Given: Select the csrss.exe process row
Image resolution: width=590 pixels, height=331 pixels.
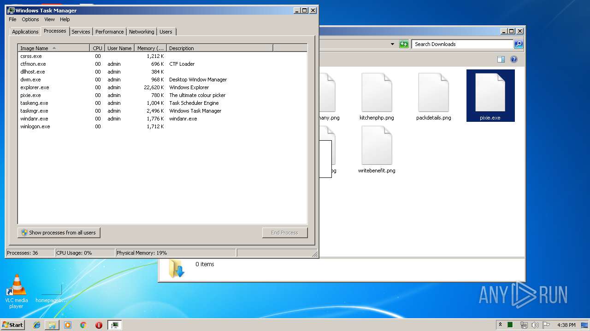Looking at the screenshot, I should click(162, 56).
